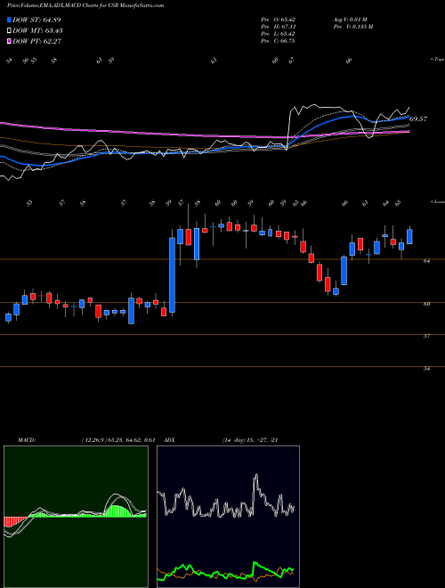445x588 pixels.
Task: Click the 54 price axis label
Action: click(x=426, y=369)
